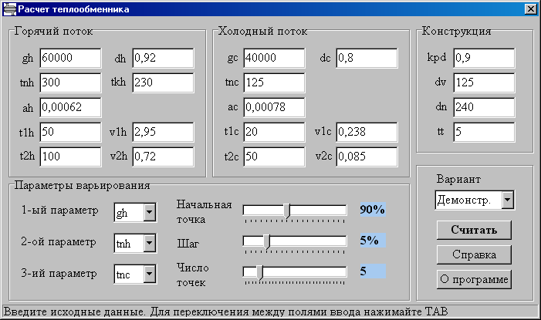The width and height of the screenshot is (541, 320).
Task: Click the Шаг slider thumb
Action: tap(267, 241)
